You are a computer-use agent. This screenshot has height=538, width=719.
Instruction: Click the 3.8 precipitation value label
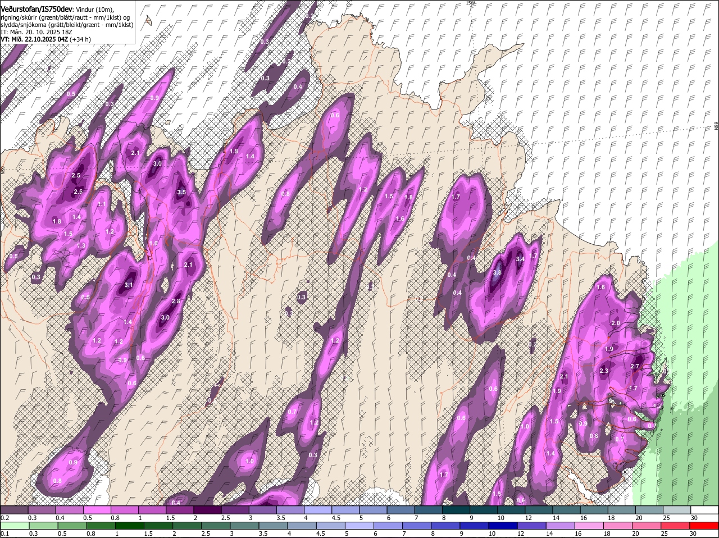click(x=497, y=272)
